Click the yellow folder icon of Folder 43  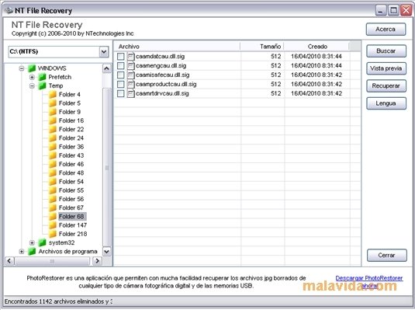[x=53, y=155]
